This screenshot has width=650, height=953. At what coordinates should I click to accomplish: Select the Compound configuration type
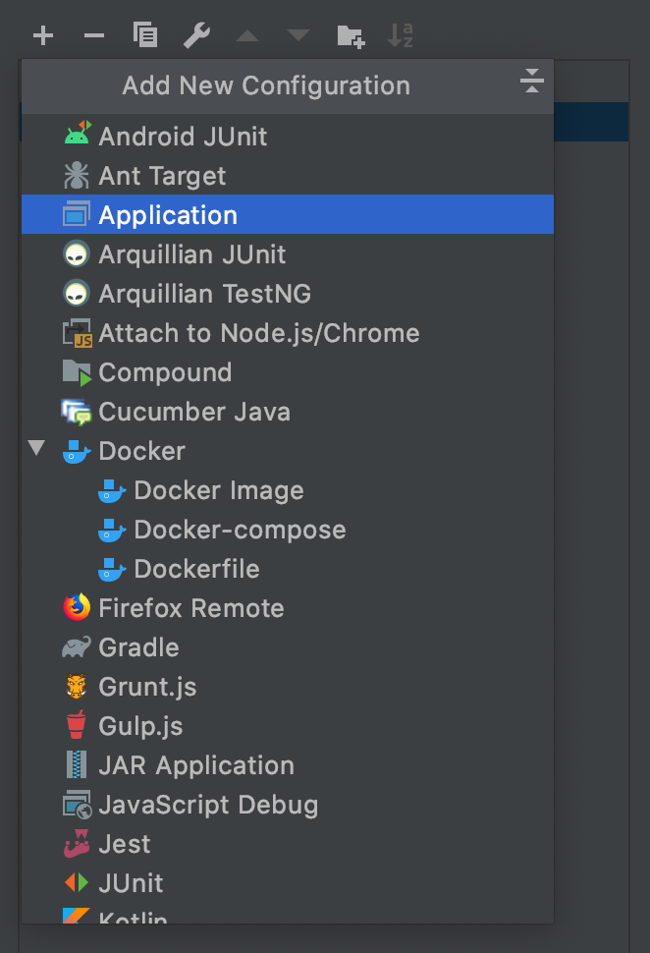(x=288, y=372)
